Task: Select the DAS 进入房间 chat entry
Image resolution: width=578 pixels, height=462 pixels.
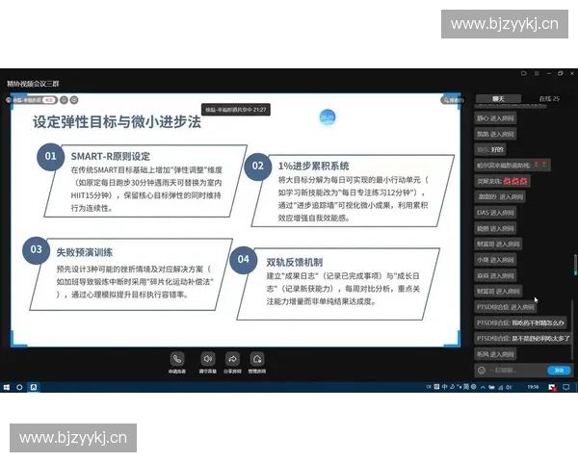Action: click(495, 213)
